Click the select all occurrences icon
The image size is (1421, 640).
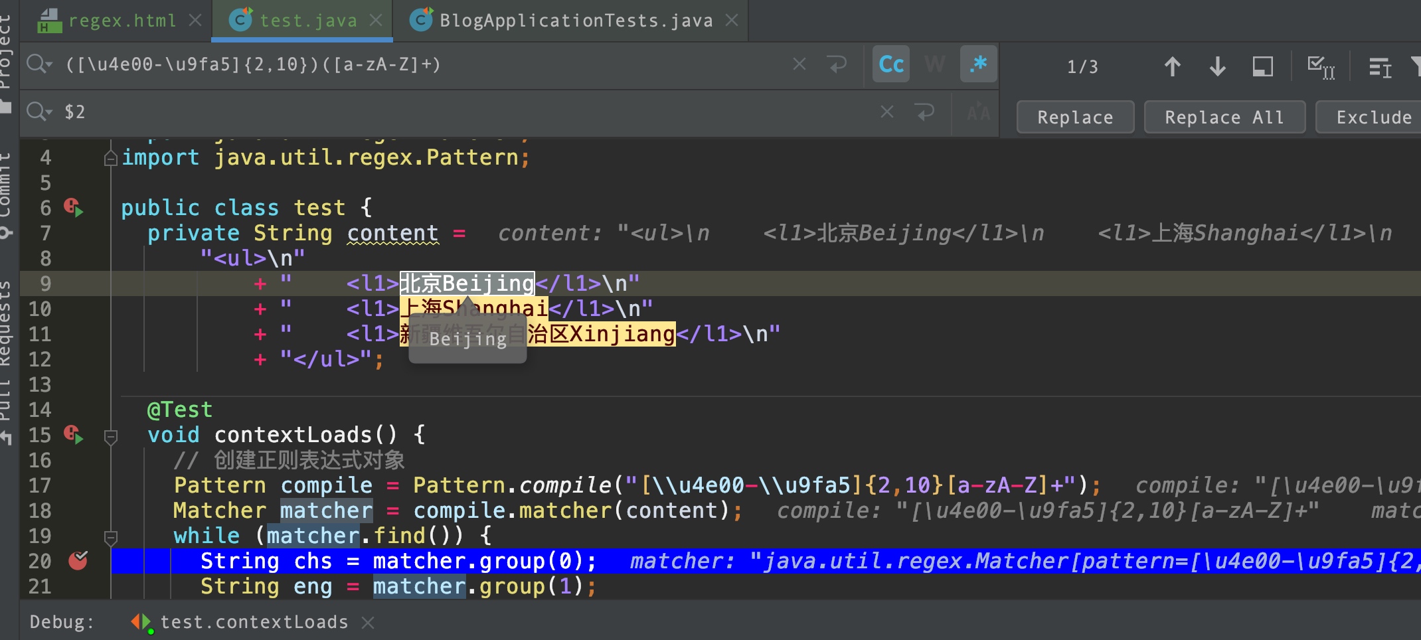1320,66
